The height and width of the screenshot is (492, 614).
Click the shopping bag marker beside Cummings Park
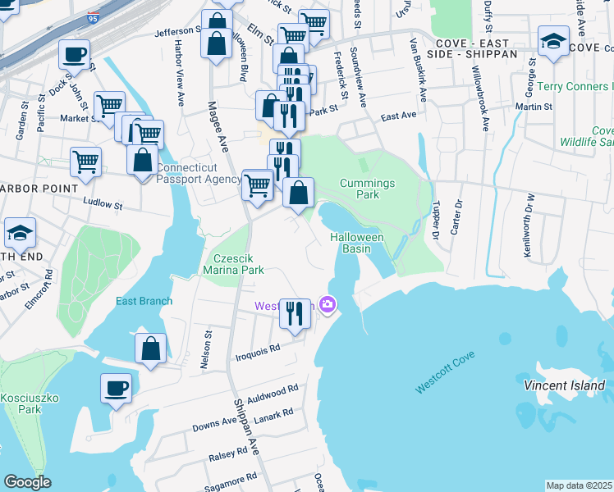tap(300, 194)
